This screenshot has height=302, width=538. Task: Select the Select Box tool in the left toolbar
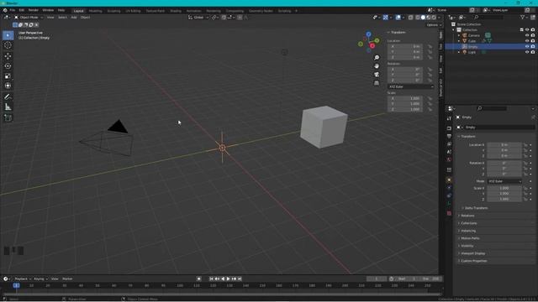8,35
